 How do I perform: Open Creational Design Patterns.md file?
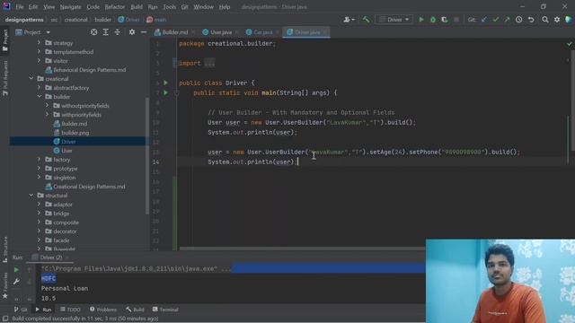pyautogui.click(x=89, y=187)
